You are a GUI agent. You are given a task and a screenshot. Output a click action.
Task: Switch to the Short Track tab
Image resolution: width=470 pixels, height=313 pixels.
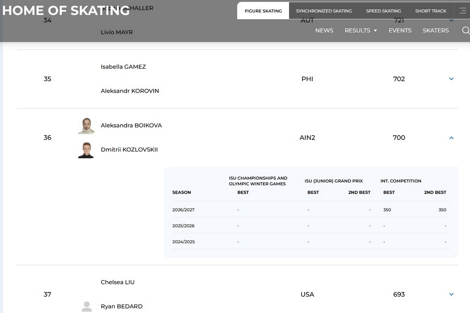click(x=431, y=11)
